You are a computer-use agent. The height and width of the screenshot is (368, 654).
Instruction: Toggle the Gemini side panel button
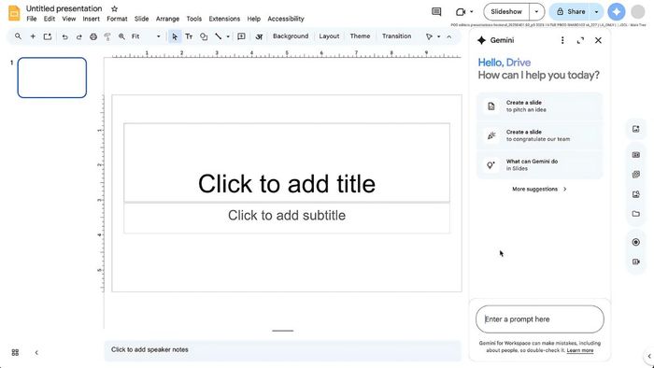(617, 11)
